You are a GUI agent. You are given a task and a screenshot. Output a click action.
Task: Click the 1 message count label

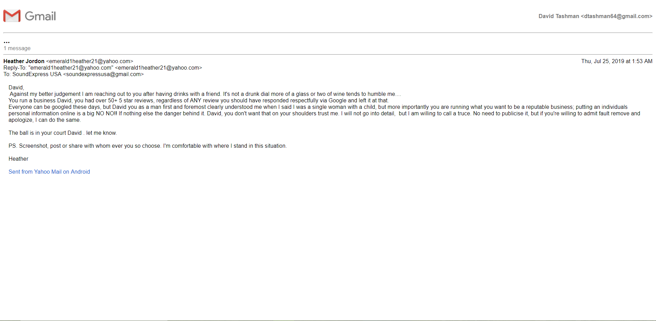coord(17,48)
